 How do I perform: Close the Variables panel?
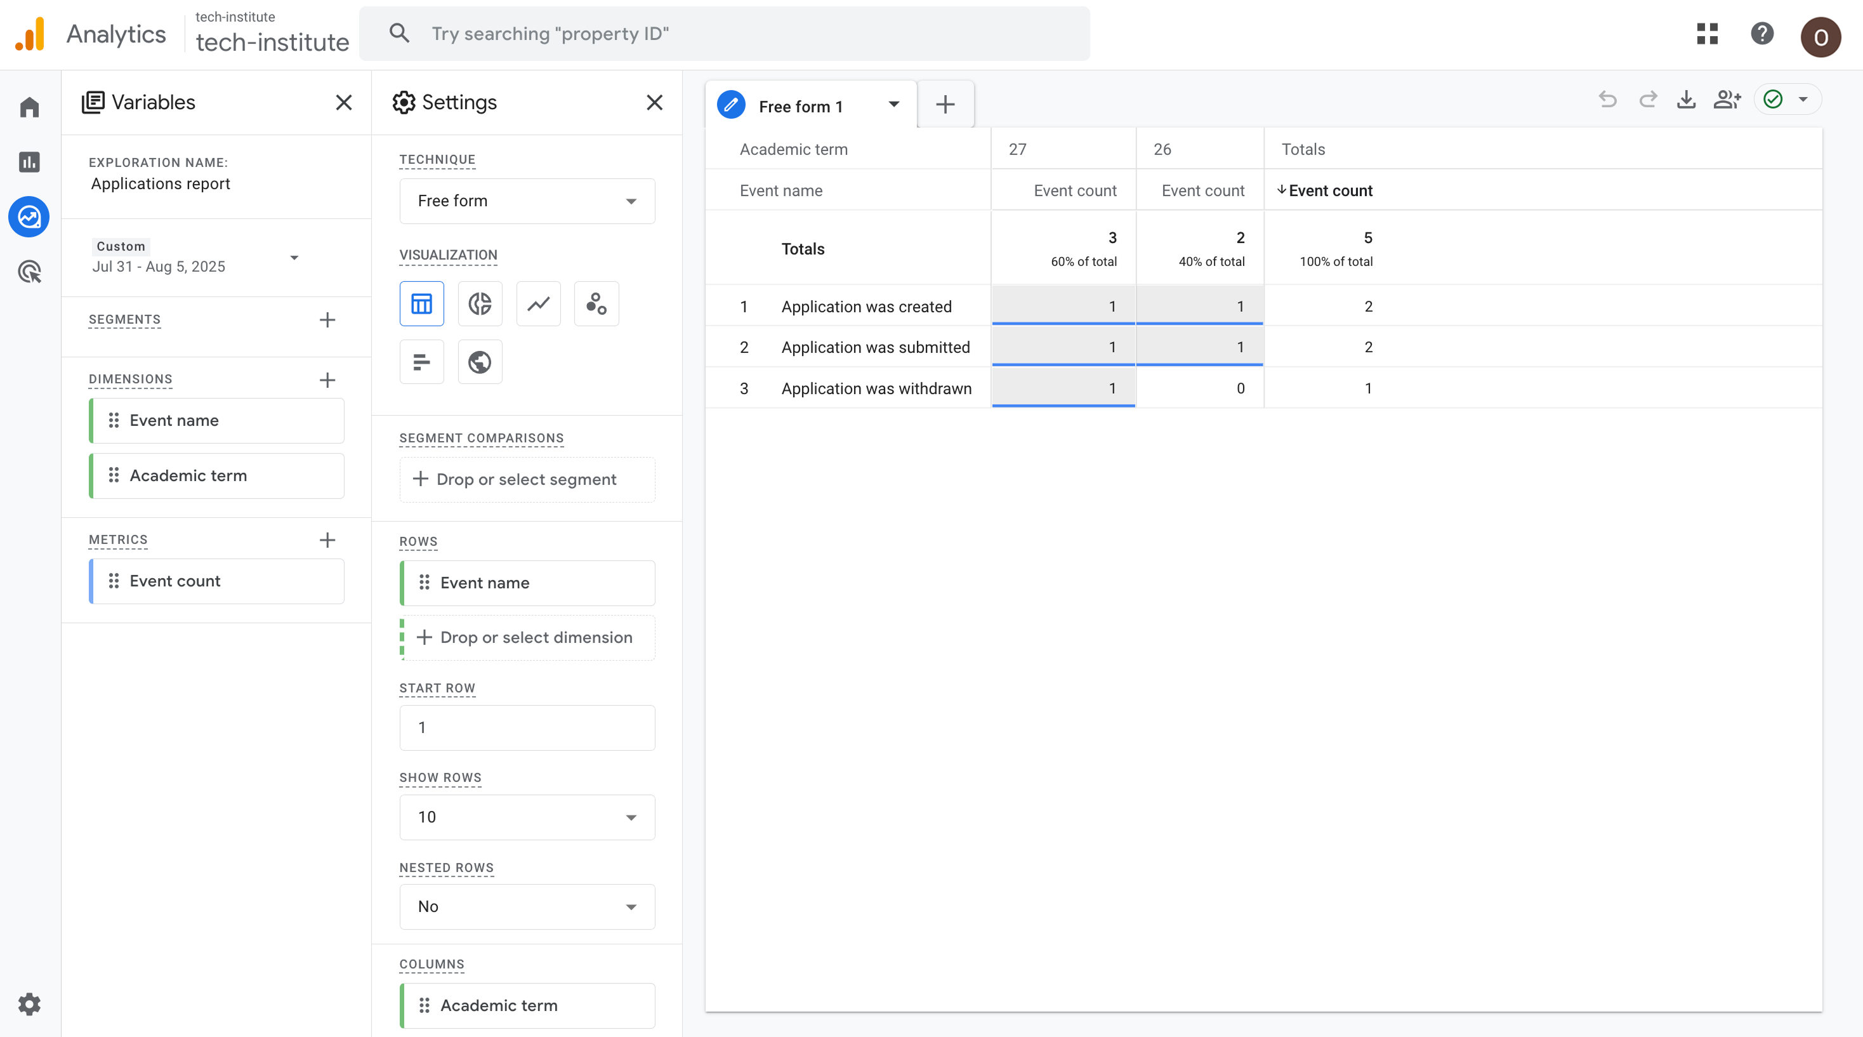(345, 103)
